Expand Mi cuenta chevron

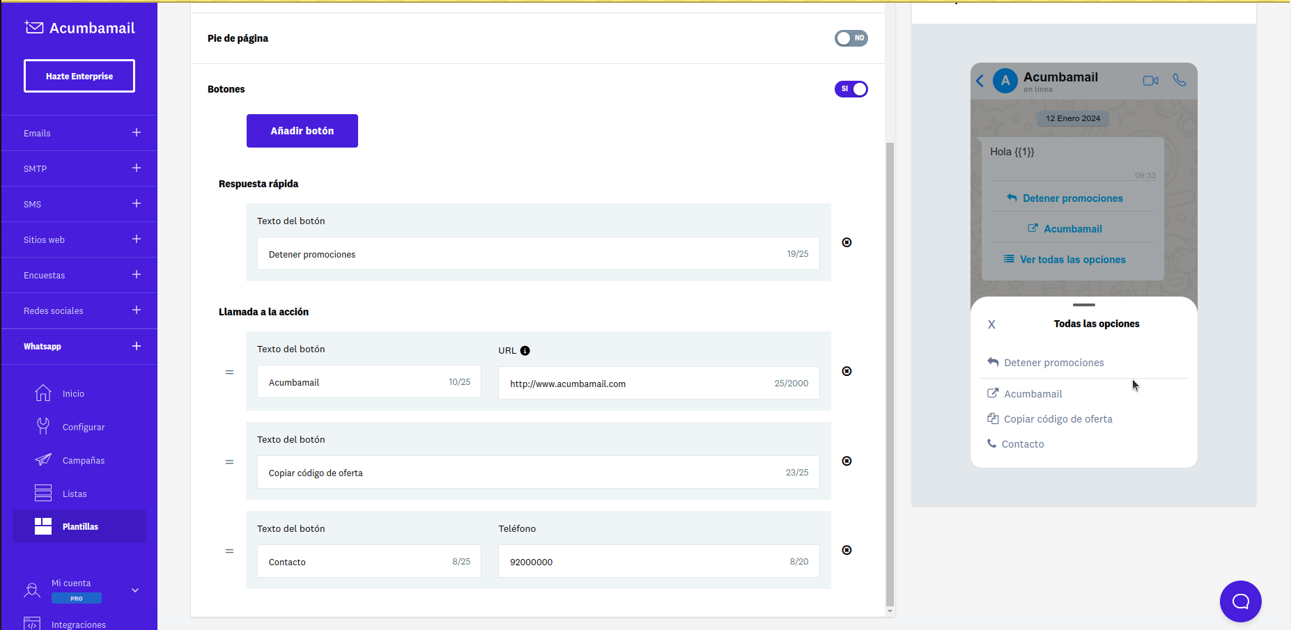point(135,590)
